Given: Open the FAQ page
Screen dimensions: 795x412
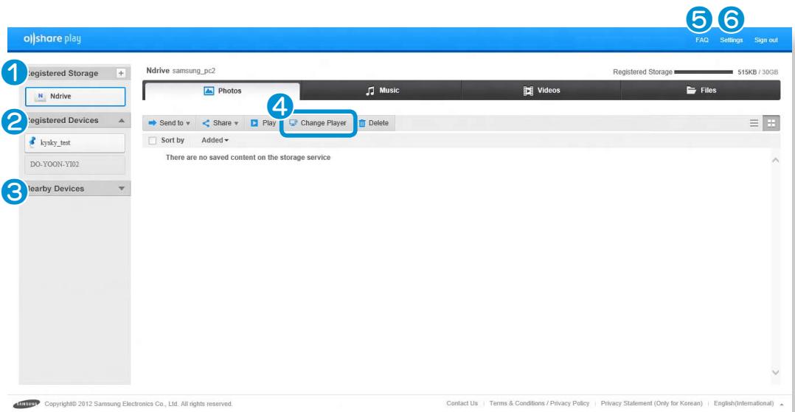Looking at the screenshot, I should pos(702,40).
